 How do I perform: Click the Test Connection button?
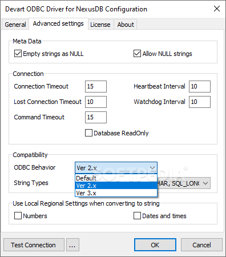(x=34, y=245)
